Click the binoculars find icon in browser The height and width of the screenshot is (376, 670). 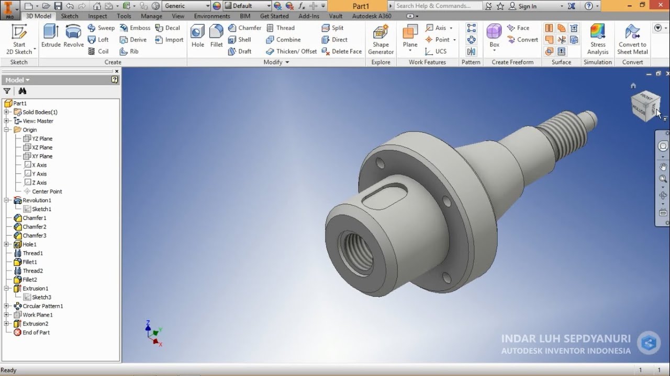coord(23,91)
